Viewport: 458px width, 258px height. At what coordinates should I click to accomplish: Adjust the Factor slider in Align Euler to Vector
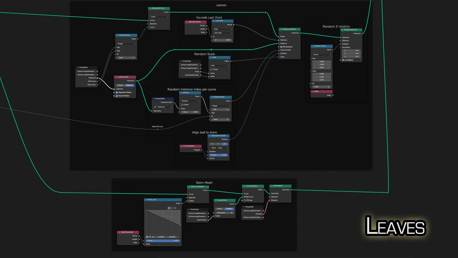pyautogui.click(x=218, y=155)
